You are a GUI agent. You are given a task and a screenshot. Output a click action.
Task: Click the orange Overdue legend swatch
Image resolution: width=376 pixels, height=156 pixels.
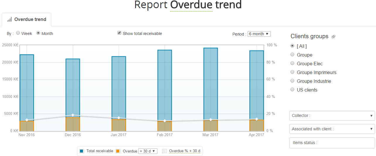click(118, 151)
